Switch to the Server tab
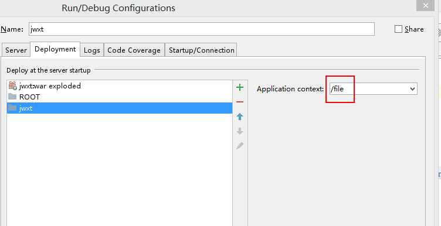This screenshot has height=226, width=441. click(x=16, y=50)
